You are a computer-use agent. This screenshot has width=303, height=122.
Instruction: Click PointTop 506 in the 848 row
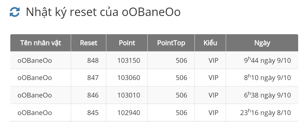(181, 60)
